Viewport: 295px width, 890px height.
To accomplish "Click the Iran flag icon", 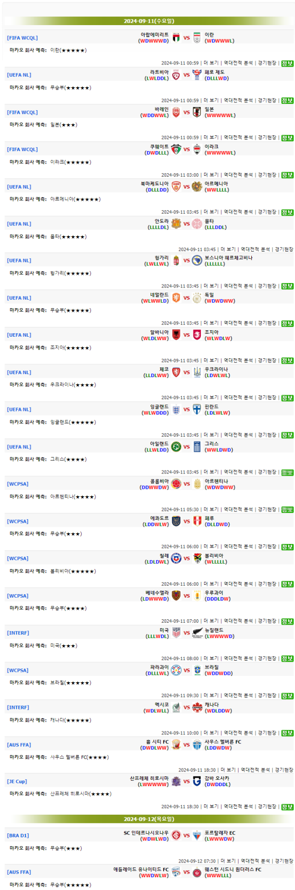I will 197,38.
